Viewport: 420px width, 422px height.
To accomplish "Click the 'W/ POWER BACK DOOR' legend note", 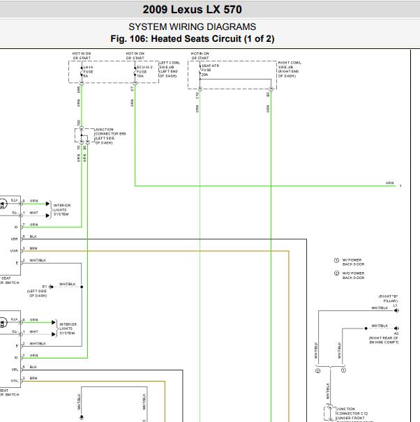I will pyautogui.click(x=353, y=262).
